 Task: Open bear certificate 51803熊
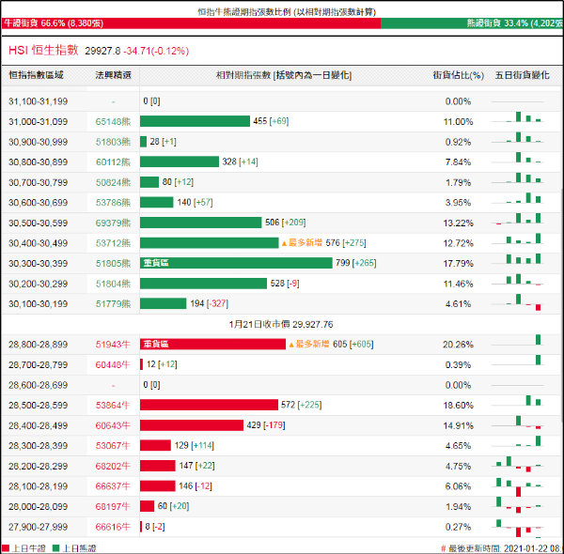[x=113, y=142]
